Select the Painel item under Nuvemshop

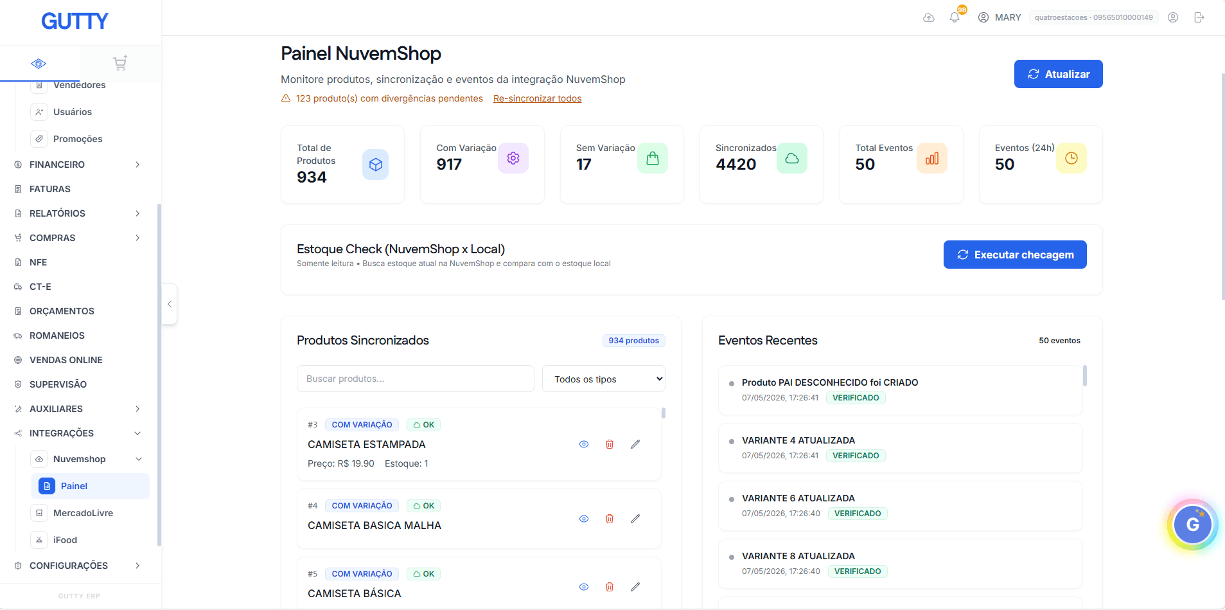click(90, 486)
